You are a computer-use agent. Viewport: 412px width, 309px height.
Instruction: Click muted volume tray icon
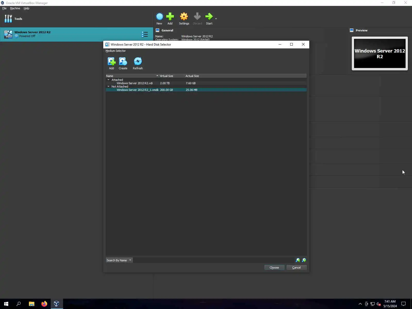click(379, 304)
